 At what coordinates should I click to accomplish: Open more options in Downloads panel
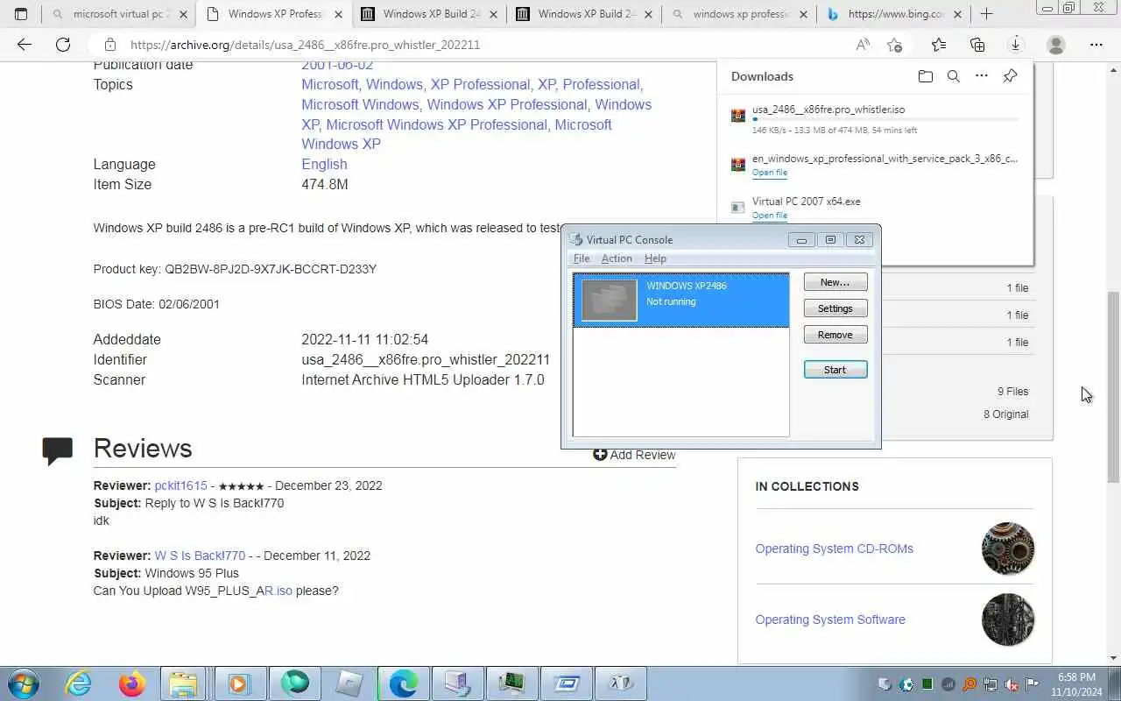tap(982, 76)
